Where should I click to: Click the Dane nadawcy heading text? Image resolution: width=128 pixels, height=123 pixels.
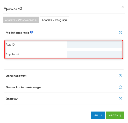(16, 76)
